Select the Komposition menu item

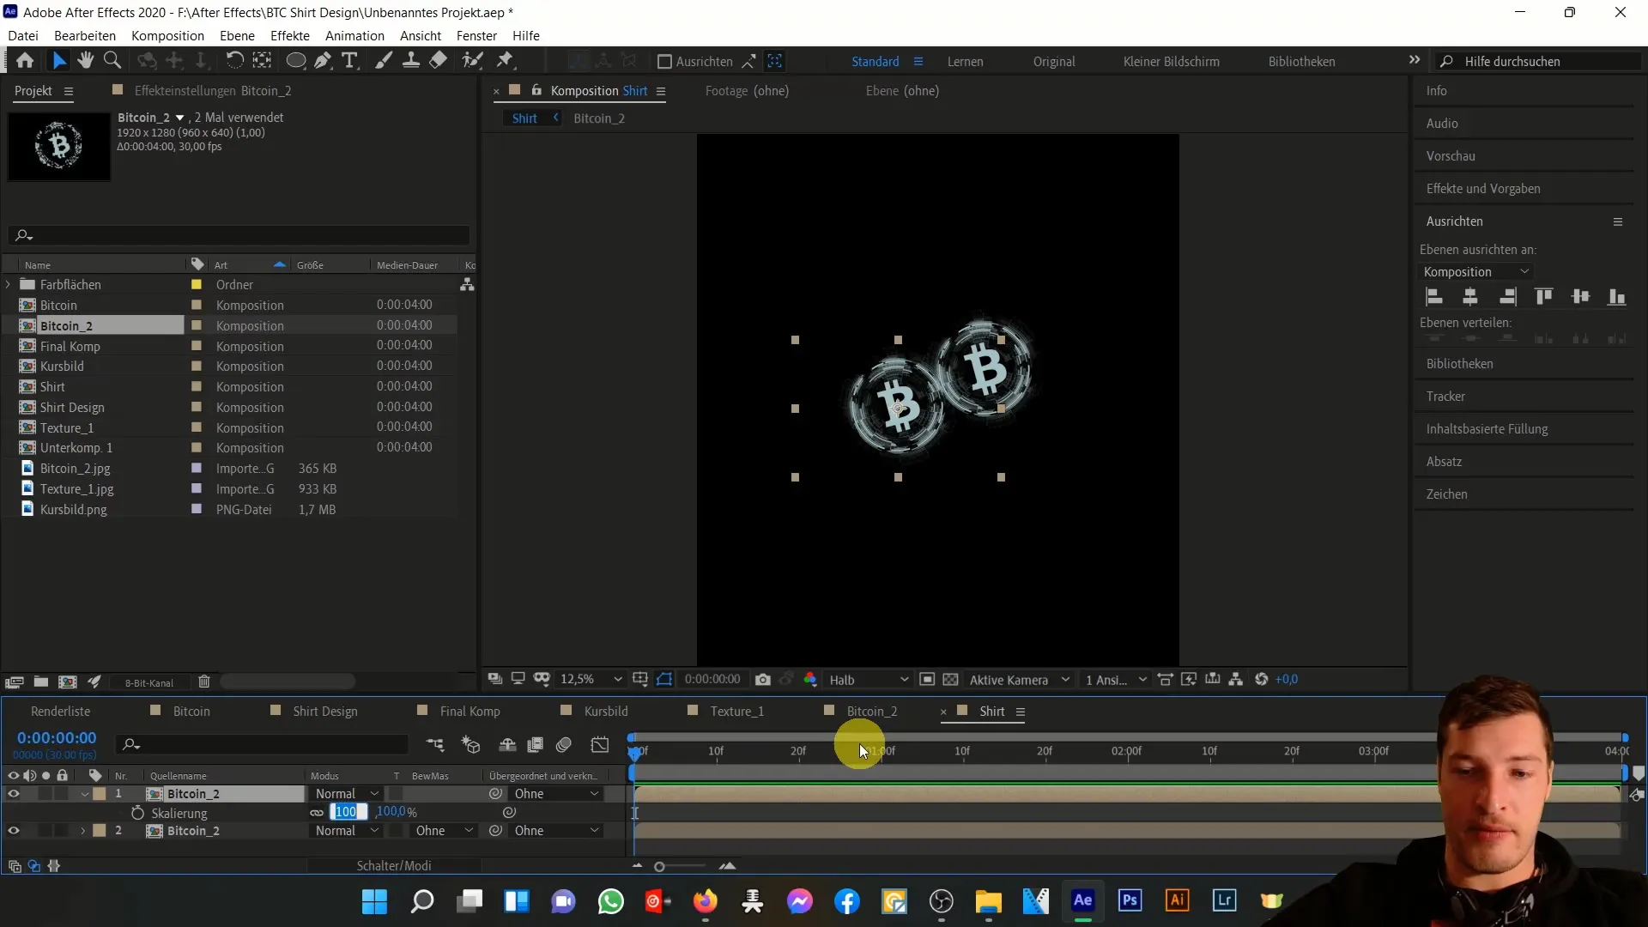(x=167, y=35)
